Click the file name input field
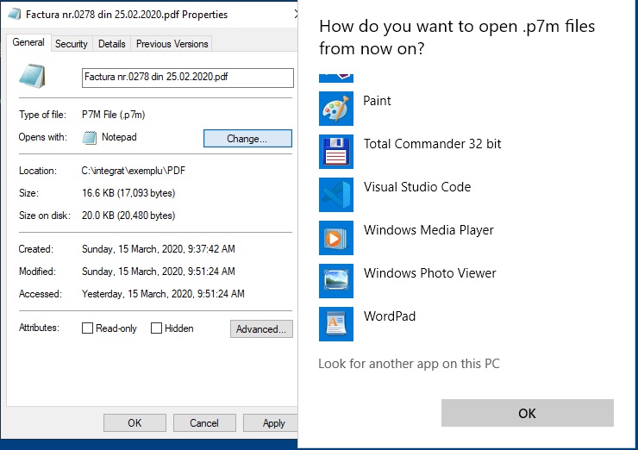 188,78
